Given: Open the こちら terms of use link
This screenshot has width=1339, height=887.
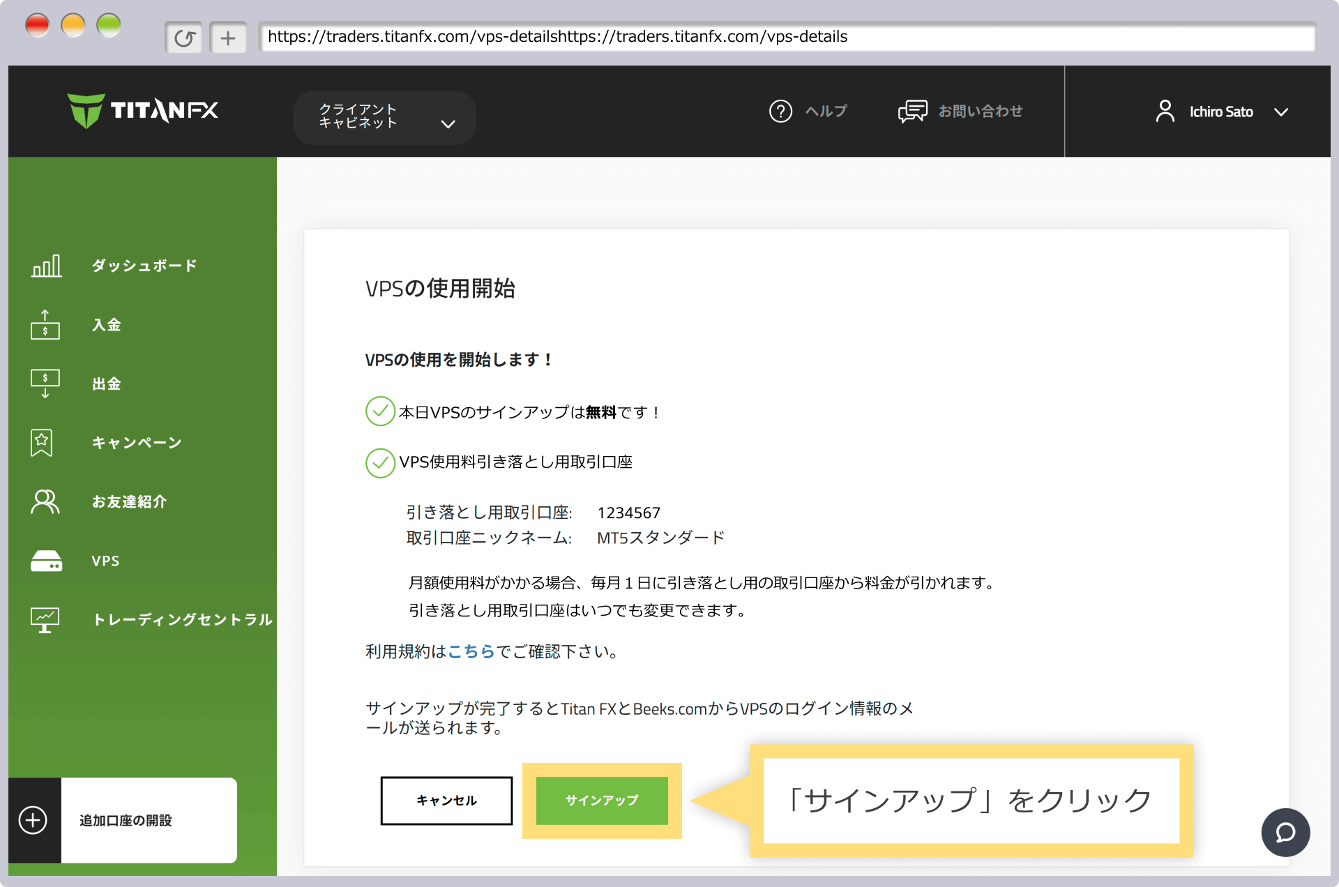Looking at the screenshot, I should pyautogui.click(x=471, y=651).
